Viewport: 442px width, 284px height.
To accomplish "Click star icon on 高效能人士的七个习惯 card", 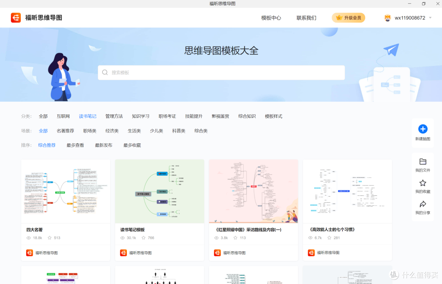I will (x=329, y=238).
